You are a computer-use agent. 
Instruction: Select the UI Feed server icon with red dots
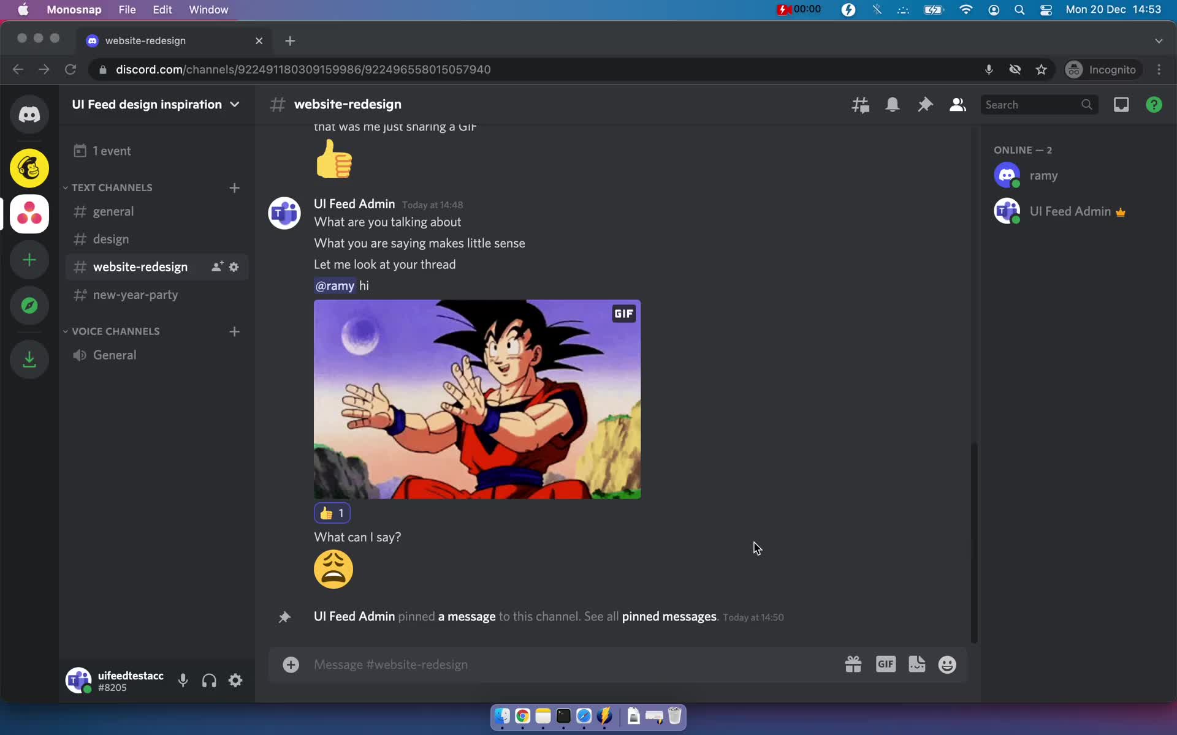coord(29,214)
